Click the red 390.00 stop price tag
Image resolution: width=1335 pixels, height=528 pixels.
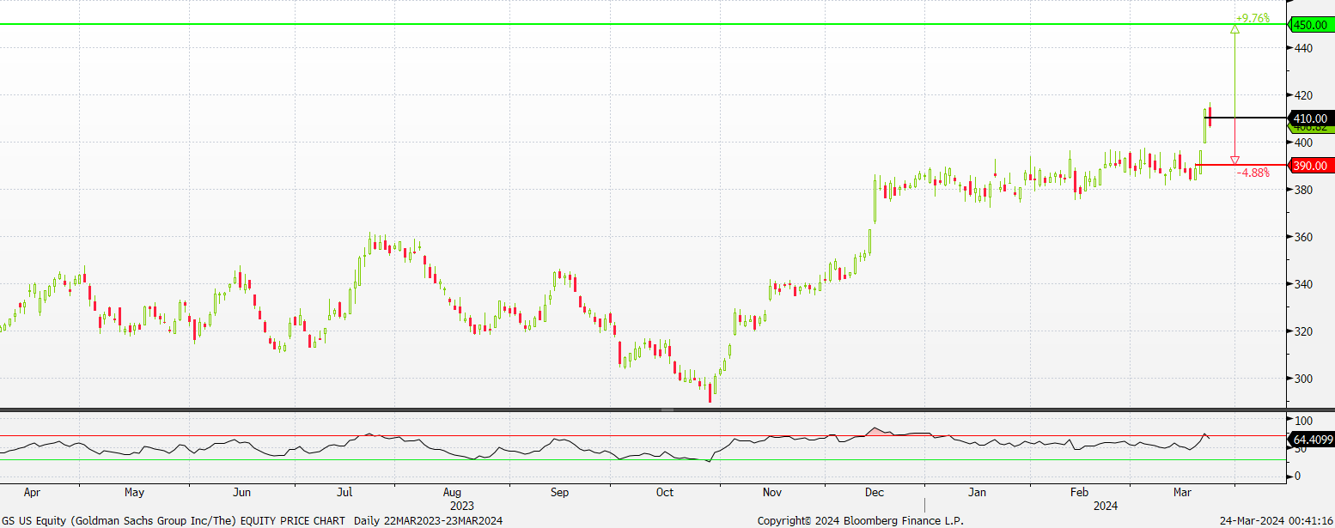(x=1310, y=165)
